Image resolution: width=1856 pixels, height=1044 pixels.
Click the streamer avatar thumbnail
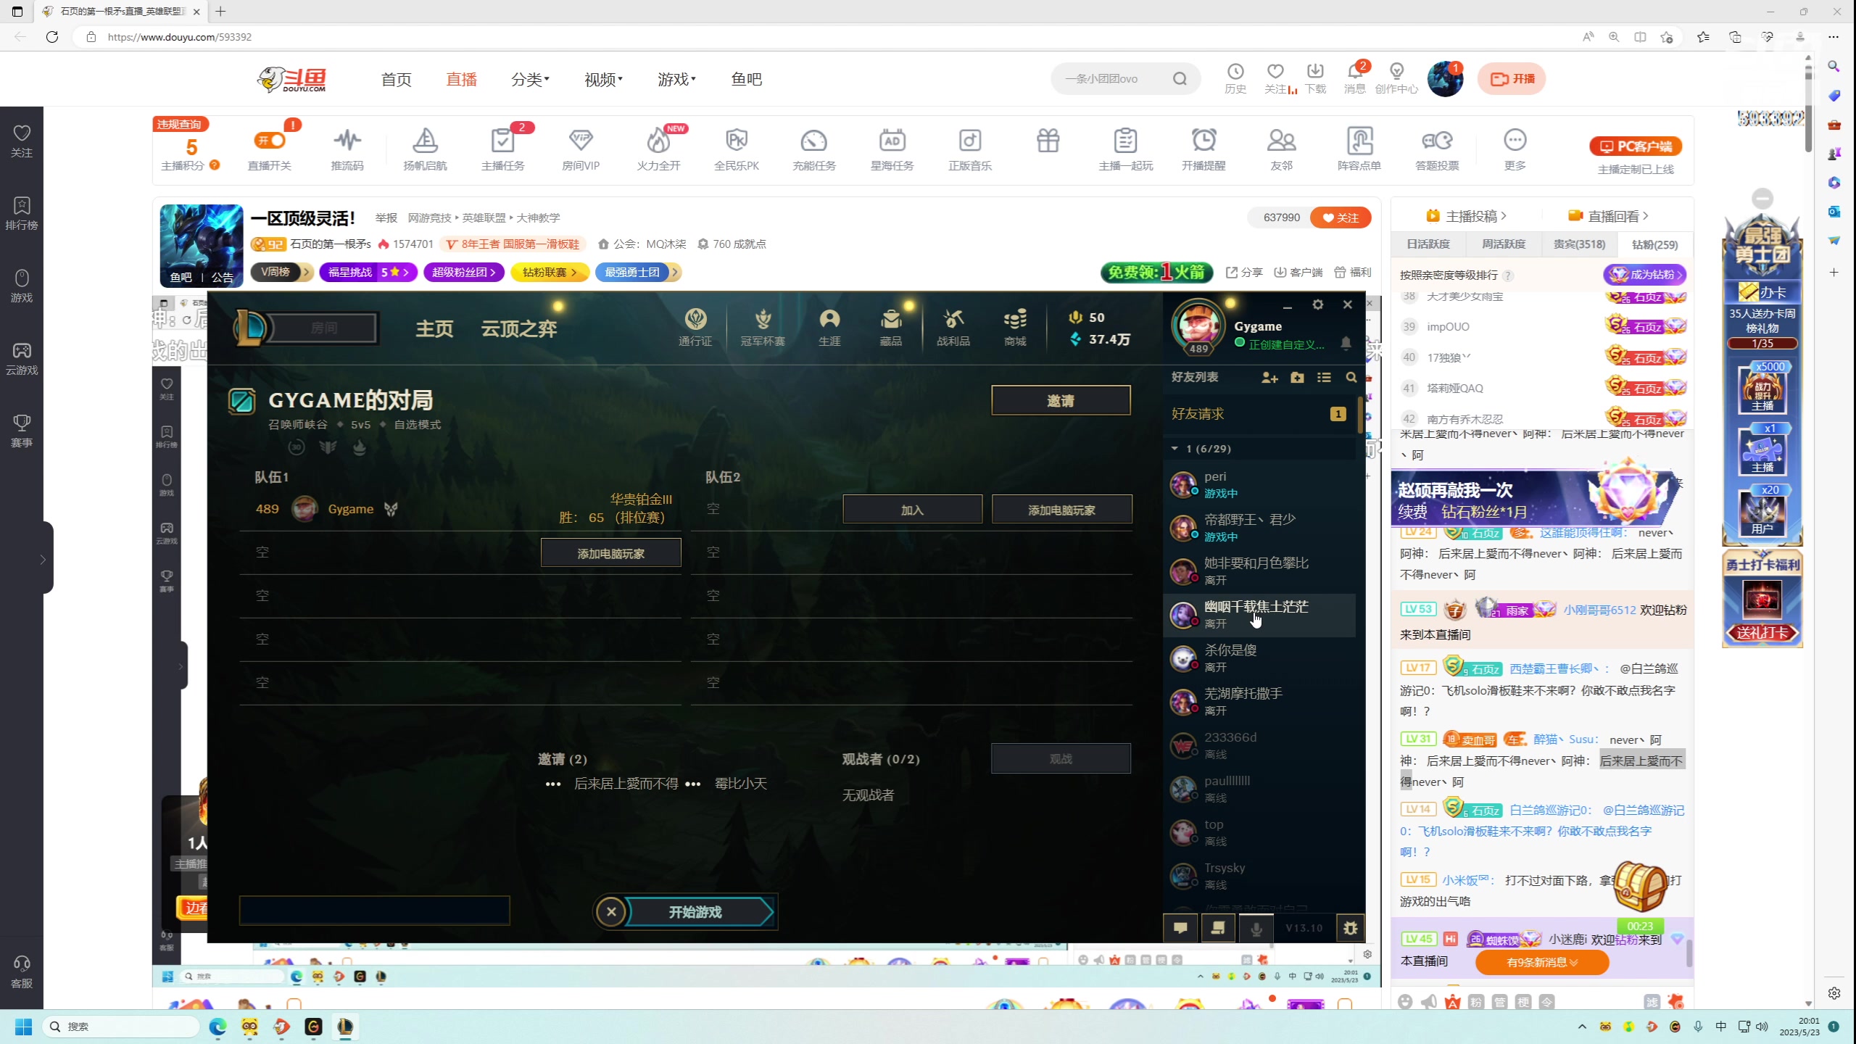pos(201,246)
